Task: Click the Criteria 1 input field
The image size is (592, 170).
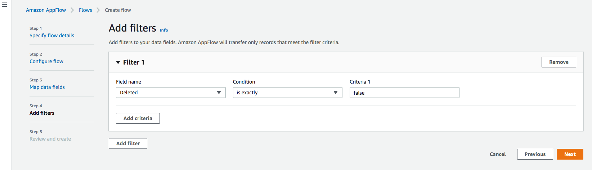Action: (404, 93)
